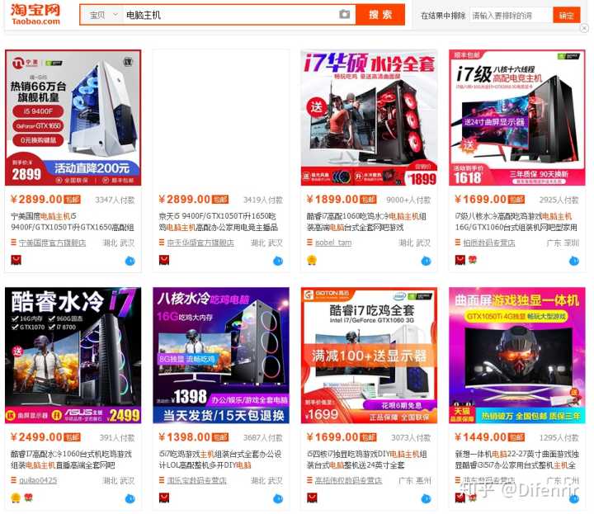Click the Tmall badge under 宁美国度官方旗舰店
Image resolution: width=594 pixels, height=514 pixels.
[16, 260]
